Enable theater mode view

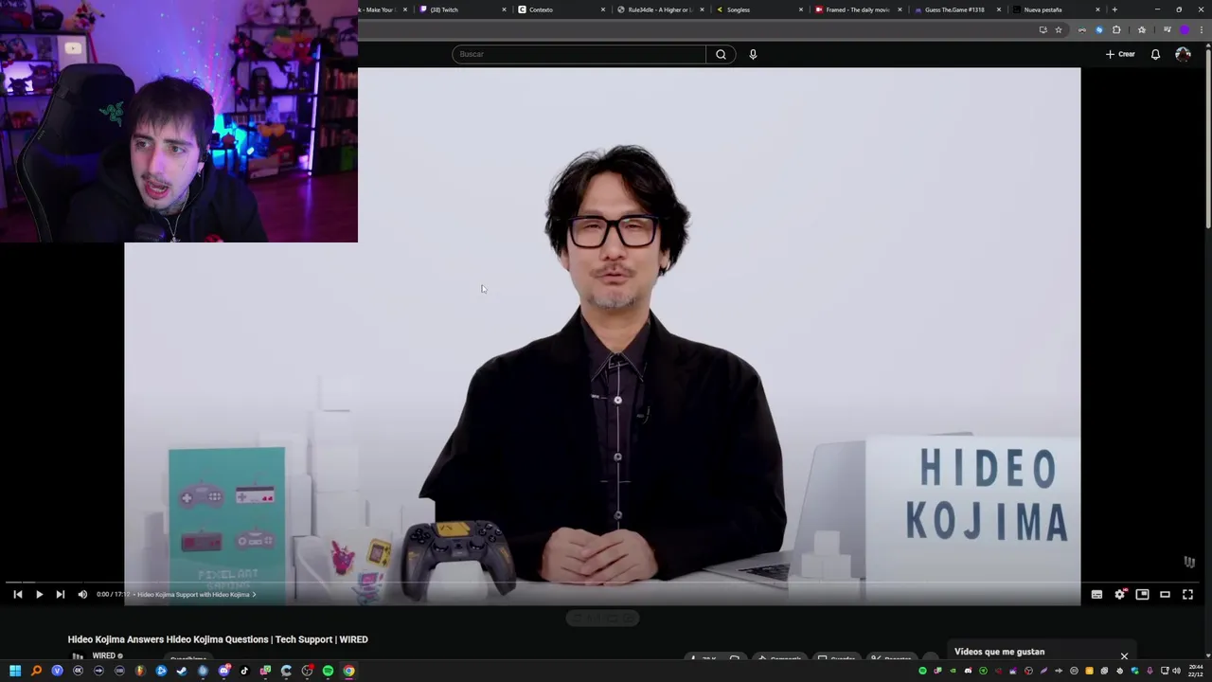point(1165,594)
